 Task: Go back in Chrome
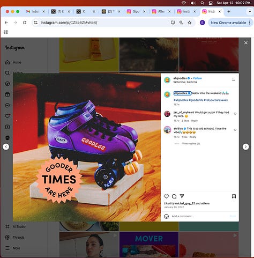[6, 23]
